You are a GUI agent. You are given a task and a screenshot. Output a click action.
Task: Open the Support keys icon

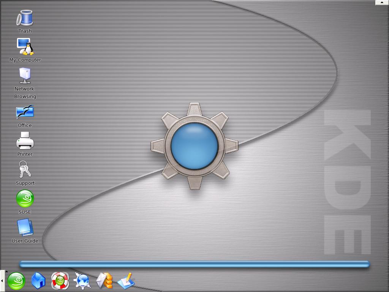(25, 169)
